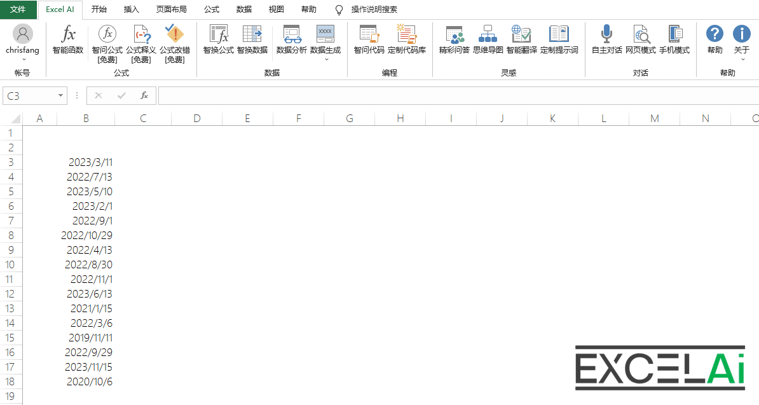759x405 pixels.
Task: Select cell with date 2022/10/29
Action: point(86,235)
